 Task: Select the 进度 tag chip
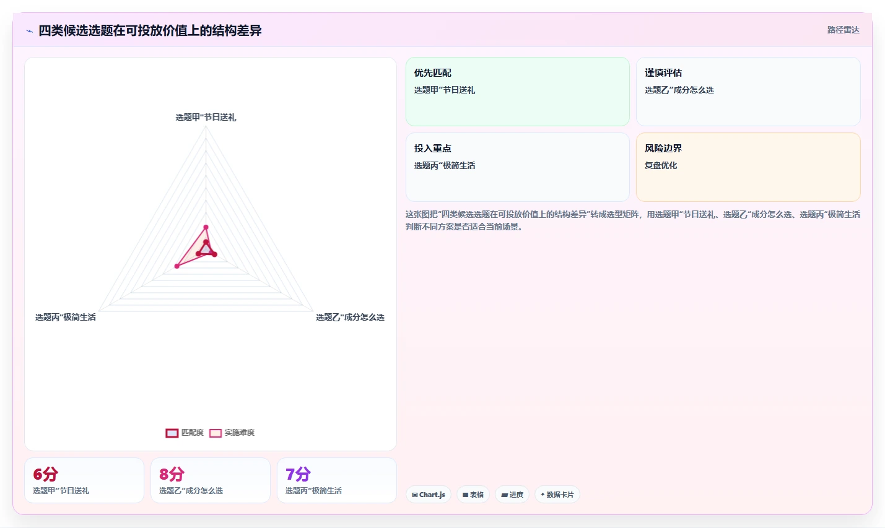coord(512,495)
